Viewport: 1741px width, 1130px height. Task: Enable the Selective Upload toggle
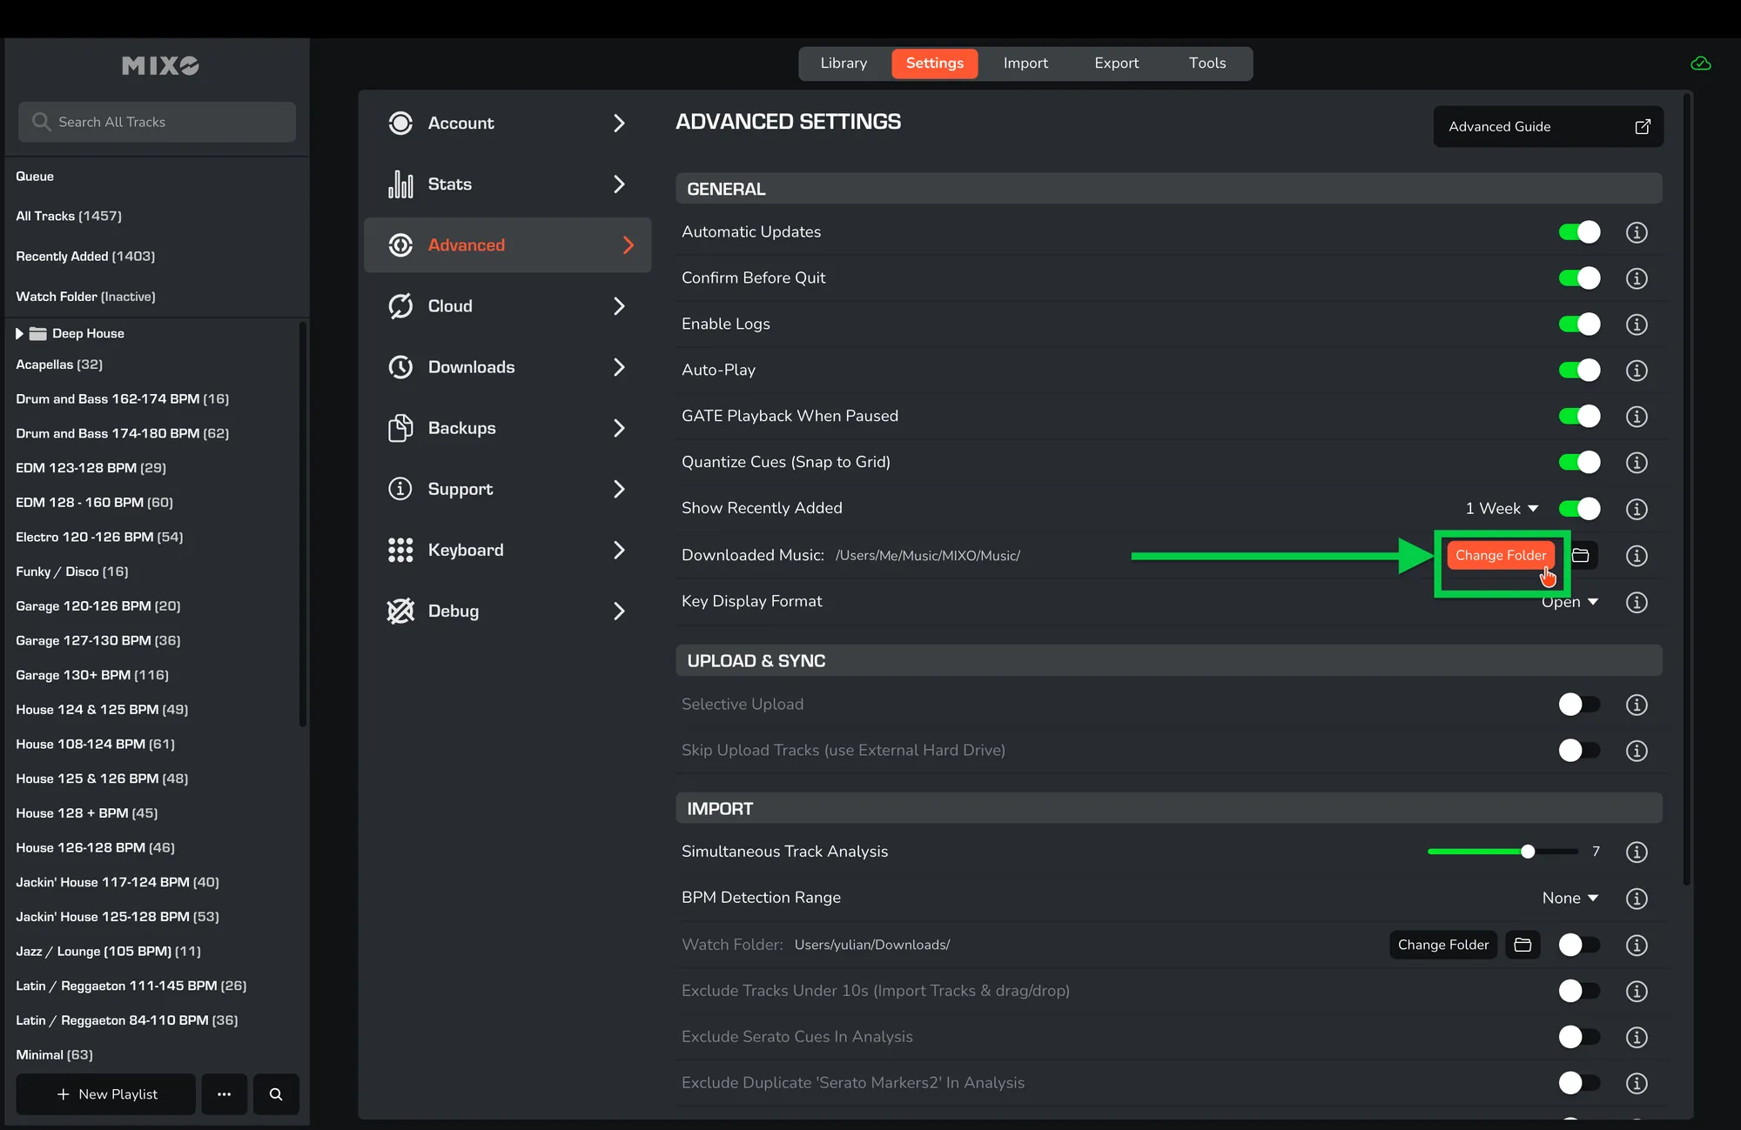click(x=1579, y=705)
